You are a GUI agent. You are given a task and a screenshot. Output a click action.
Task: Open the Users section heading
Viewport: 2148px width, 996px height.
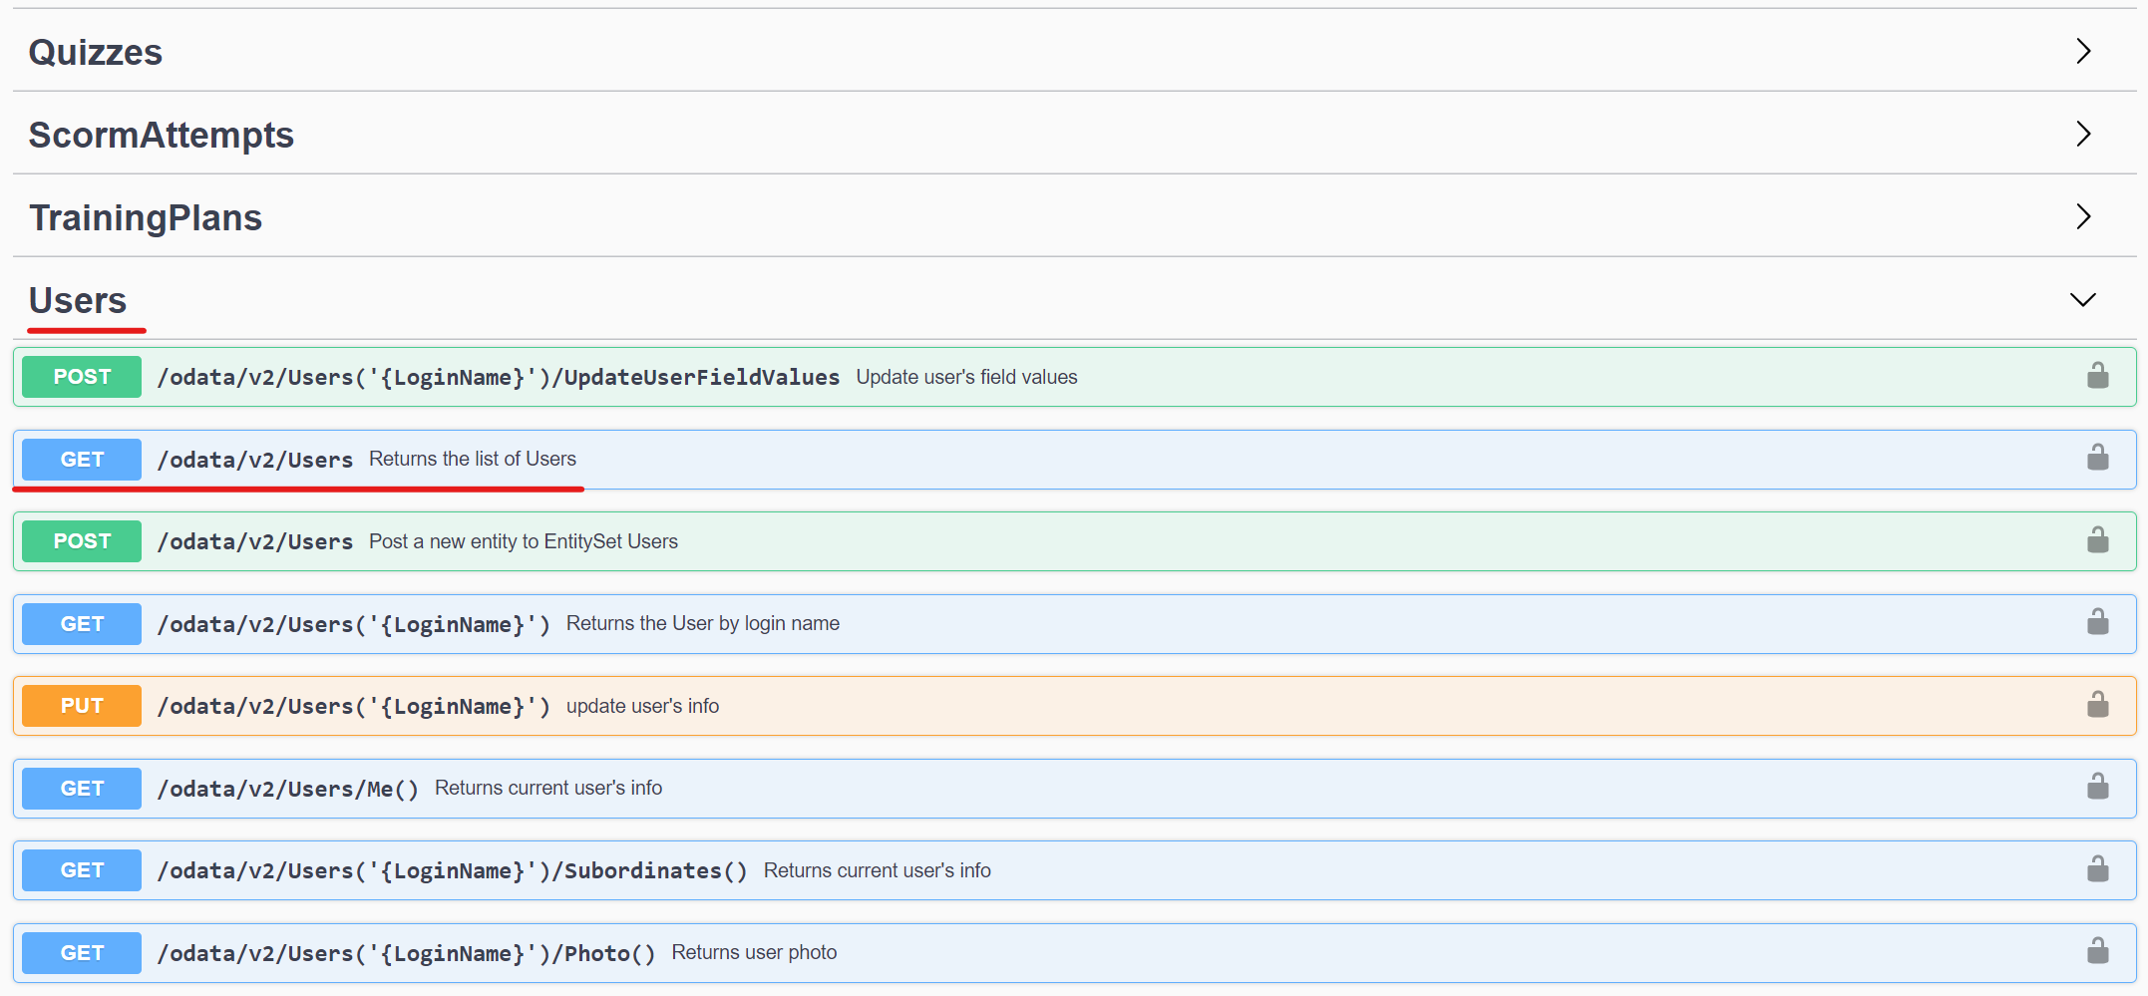pos(78,300)
